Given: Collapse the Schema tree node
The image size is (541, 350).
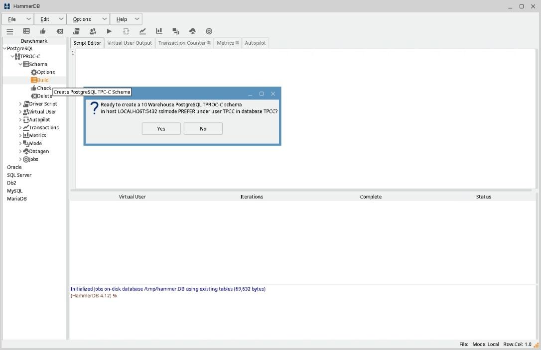Looking at the screenshot, I should [x=20, y=64].
